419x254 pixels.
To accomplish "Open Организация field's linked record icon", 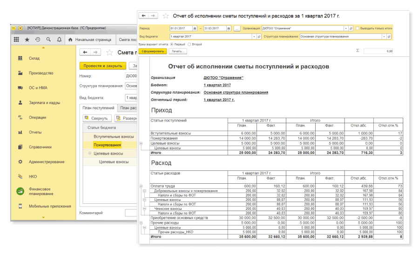I will point(351,28).
